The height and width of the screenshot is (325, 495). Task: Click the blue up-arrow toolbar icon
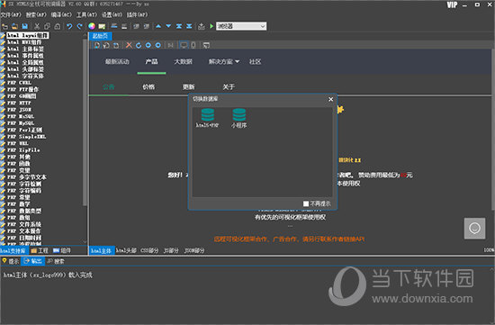click(158, 26)
